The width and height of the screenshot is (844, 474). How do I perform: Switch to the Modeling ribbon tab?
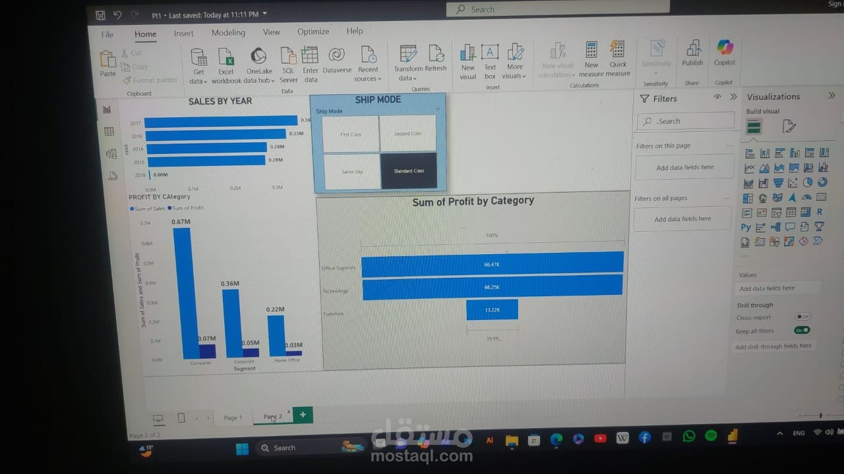[x=228, y=32]
